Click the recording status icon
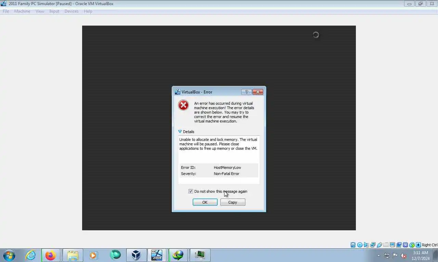 [x=399, y=245]
